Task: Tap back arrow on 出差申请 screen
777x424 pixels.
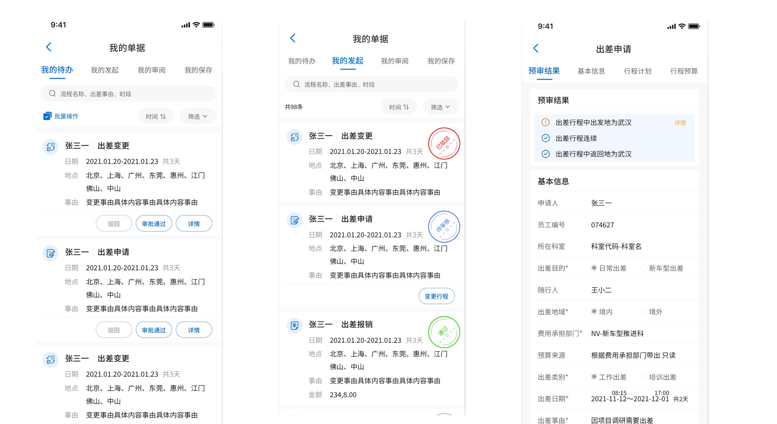Action: pyautogui.click(x=536, y=48)
